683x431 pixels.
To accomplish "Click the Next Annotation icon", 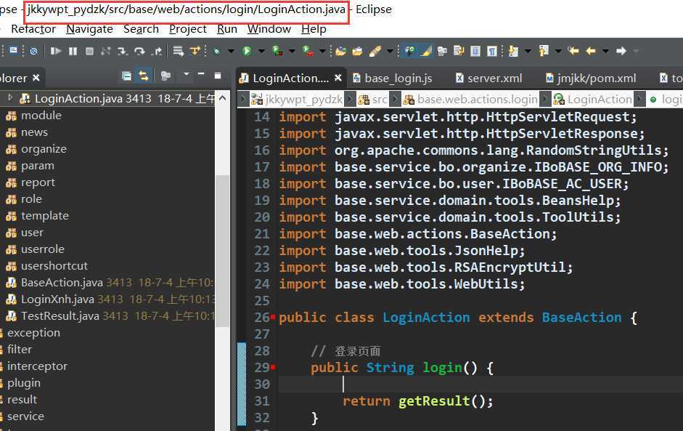I will point(514,51).
